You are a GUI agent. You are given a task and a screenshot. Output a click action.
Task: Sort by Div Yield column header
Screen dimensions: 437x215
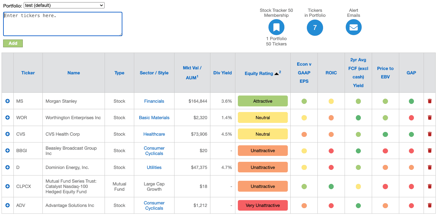coord(223,73)
